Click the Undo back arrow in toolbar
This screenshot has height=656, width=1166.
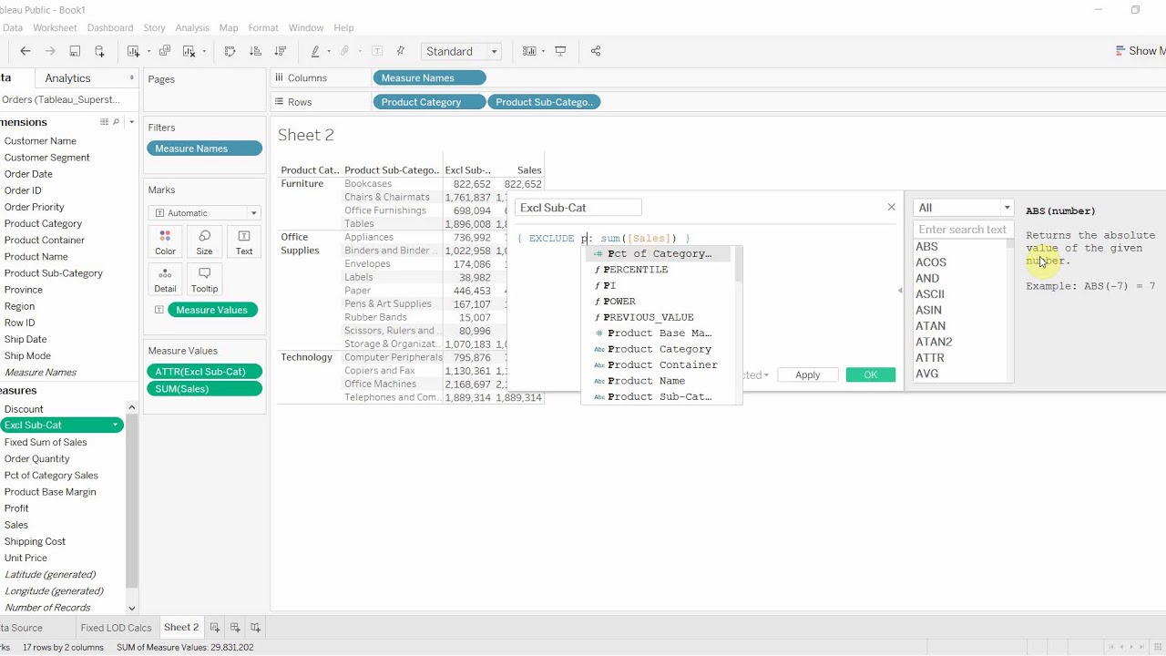click(26, 52)
